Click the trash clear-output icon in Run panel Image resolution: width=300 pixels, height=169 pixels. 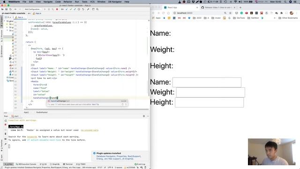(6, 133)
